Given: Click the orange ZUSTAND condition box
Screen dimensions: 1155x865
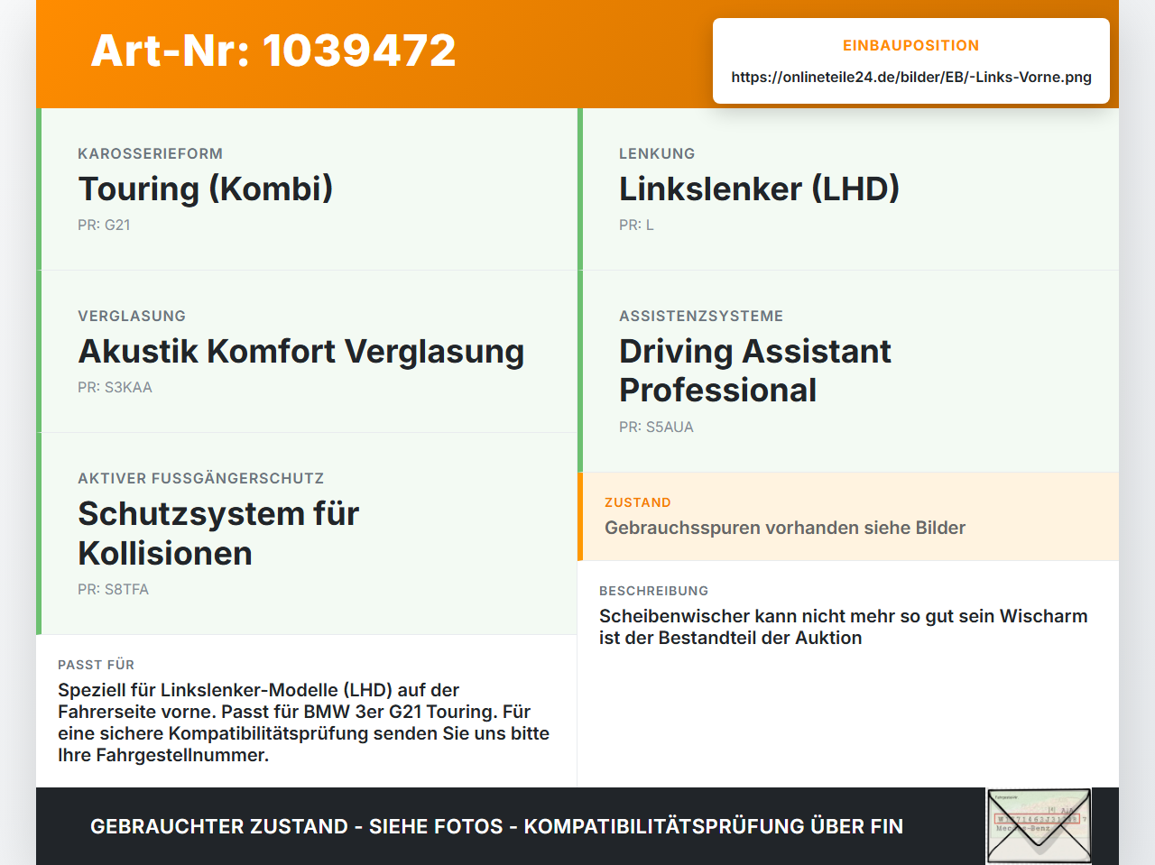Looking at the screenshot, I should point(848,517).
